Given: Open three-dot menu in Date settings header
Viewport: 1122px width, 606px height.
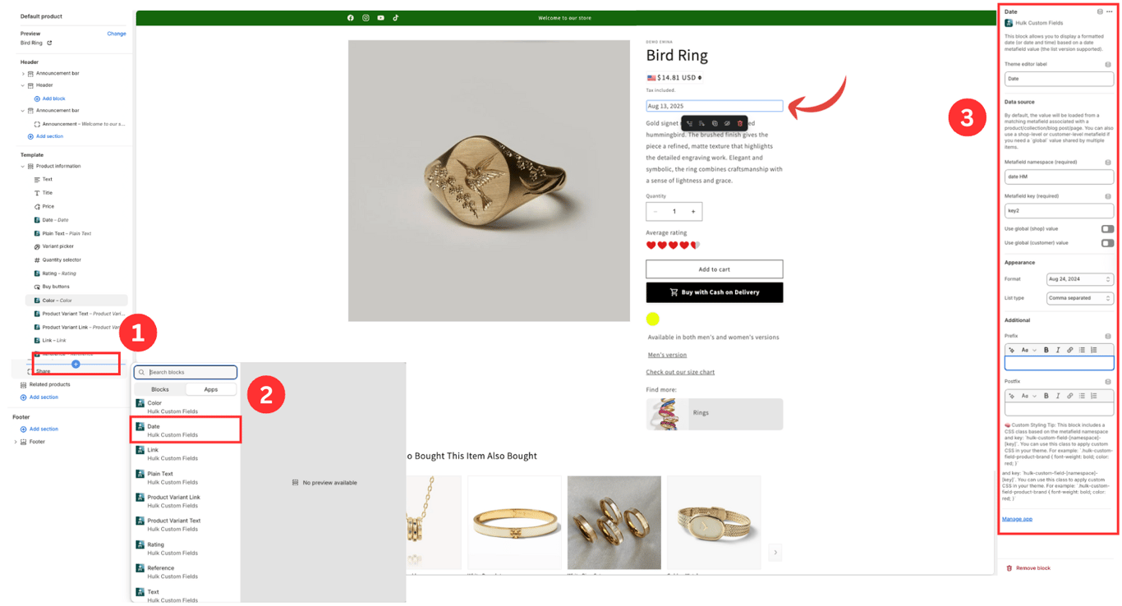Looking at the screenshot, I should pyautogui.click(x=1110, y=11).
